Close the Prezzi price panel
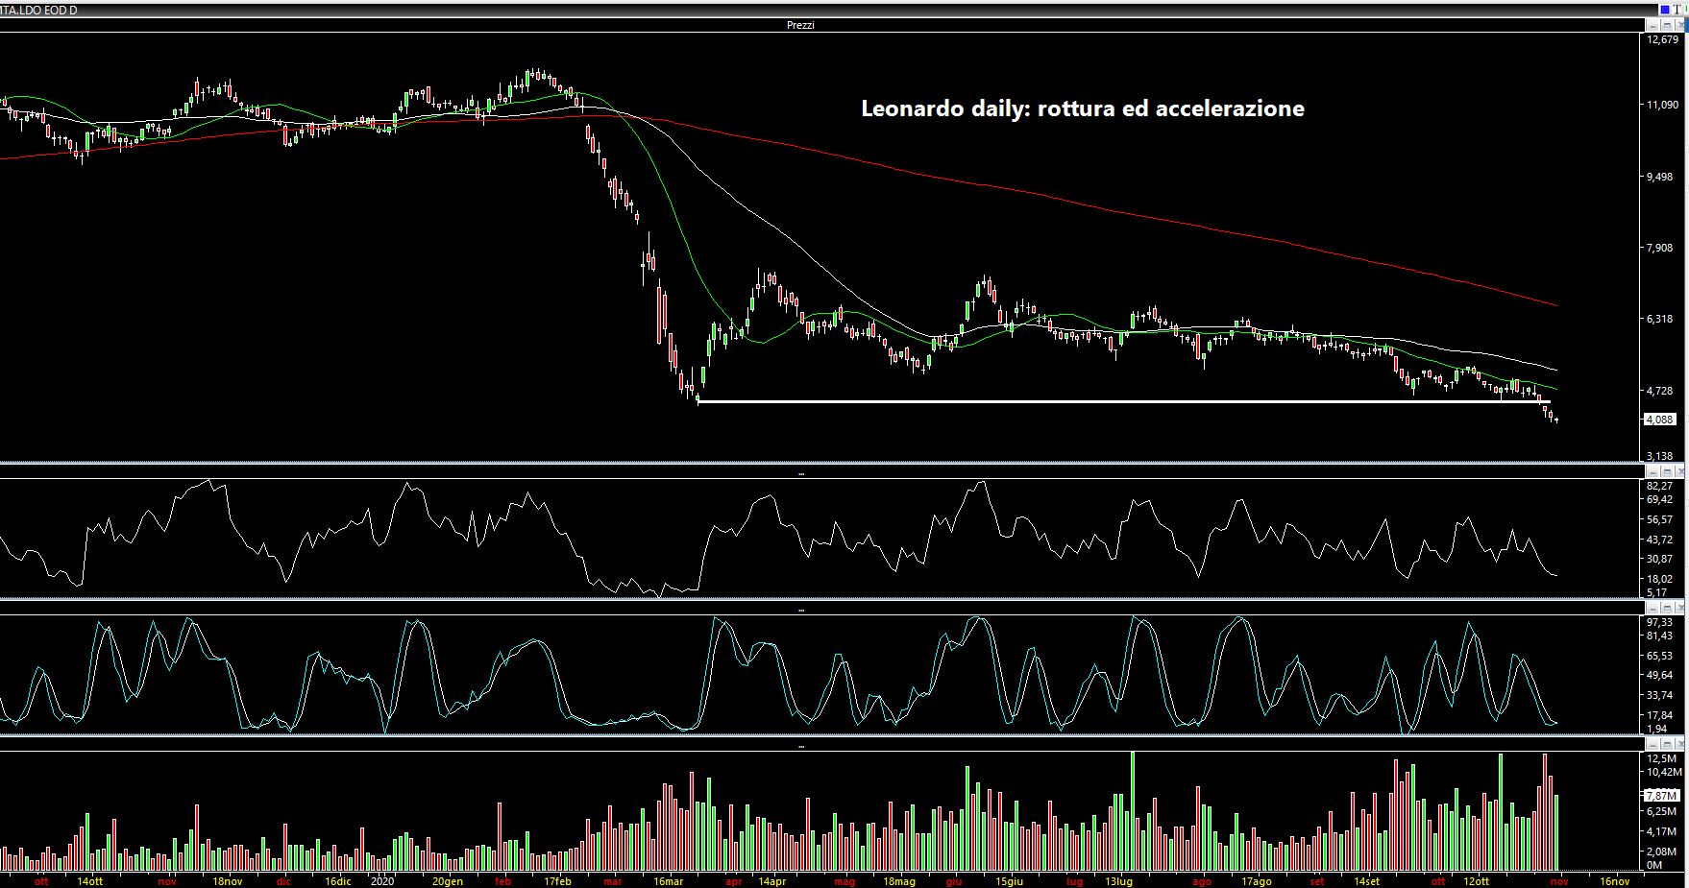The height and width of the screenshot is (888, 1689). (x=1680, y=25)
